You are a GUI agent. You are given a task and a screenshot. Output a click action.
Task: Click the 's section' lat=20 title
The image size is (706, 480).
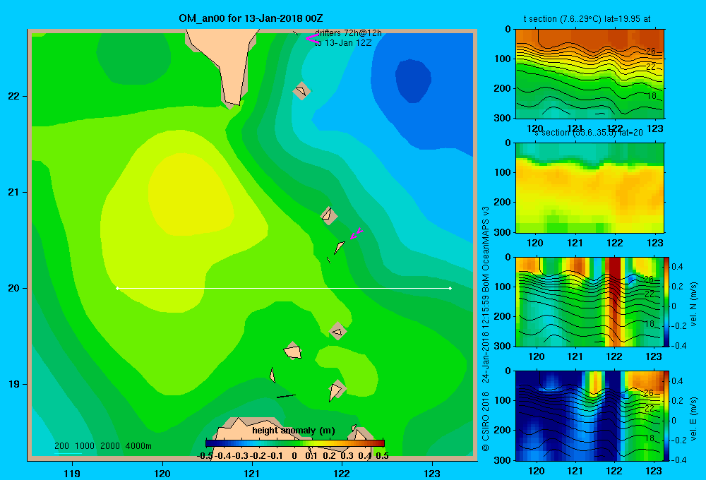click(x=589, y=133)
